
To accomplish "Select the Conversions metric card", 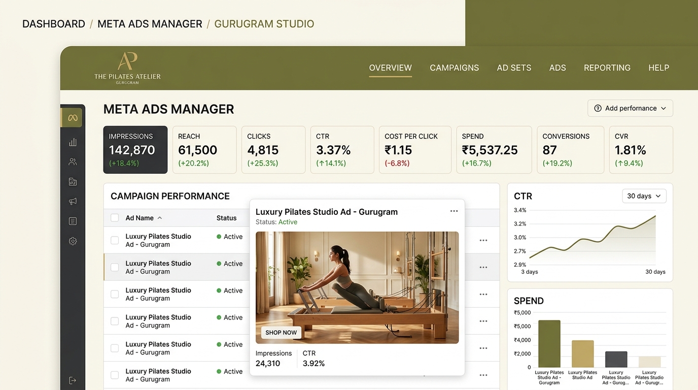I will pos(570,150).
